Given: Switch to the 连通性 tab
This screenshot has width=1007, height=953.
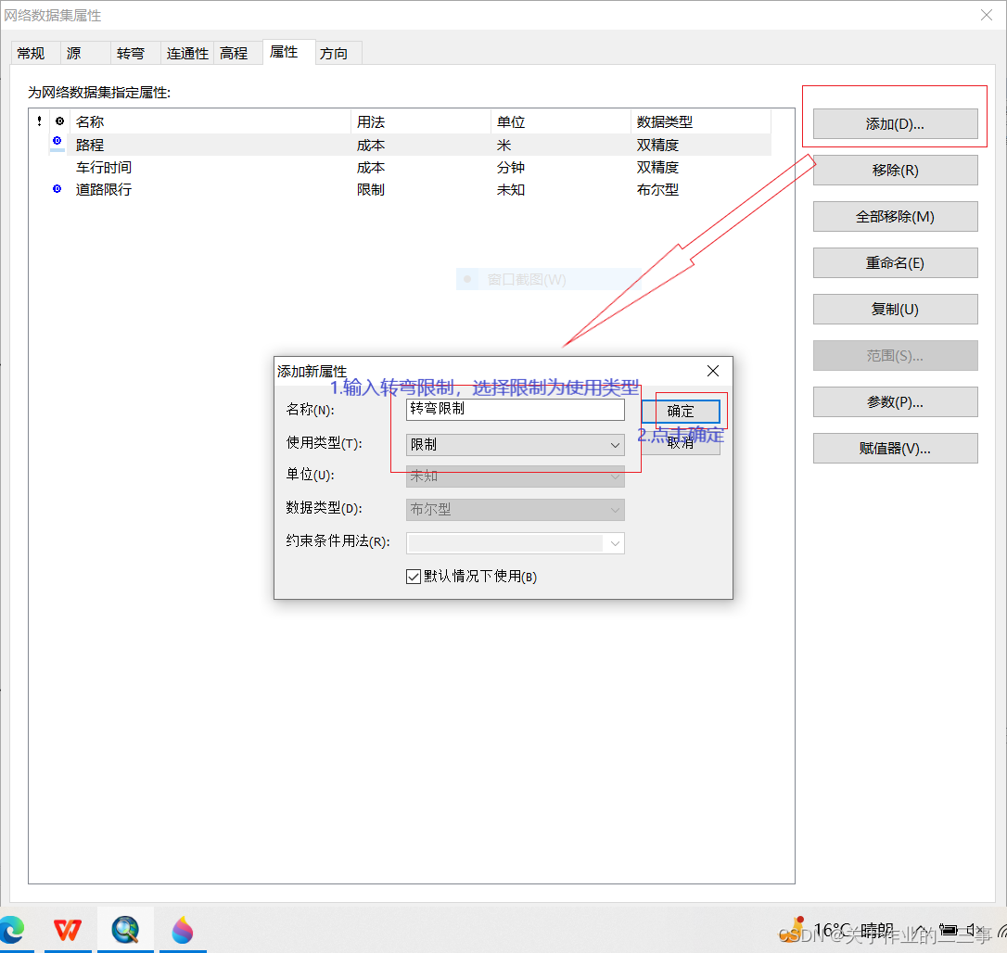Looking at the screenshot, I should coord(187,53).
